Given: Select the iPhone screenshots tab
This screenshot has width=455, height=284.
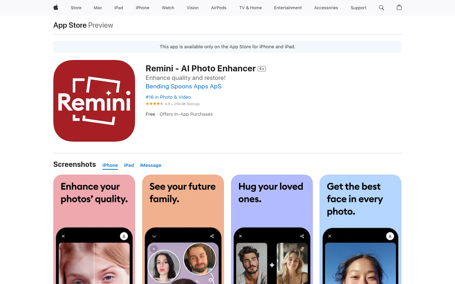Looking at the screenshot, I should click(110, 165).
